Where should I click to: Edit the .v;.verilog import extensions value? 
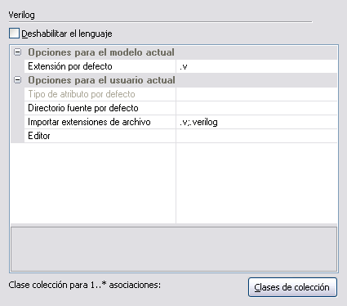click(256, 122)
